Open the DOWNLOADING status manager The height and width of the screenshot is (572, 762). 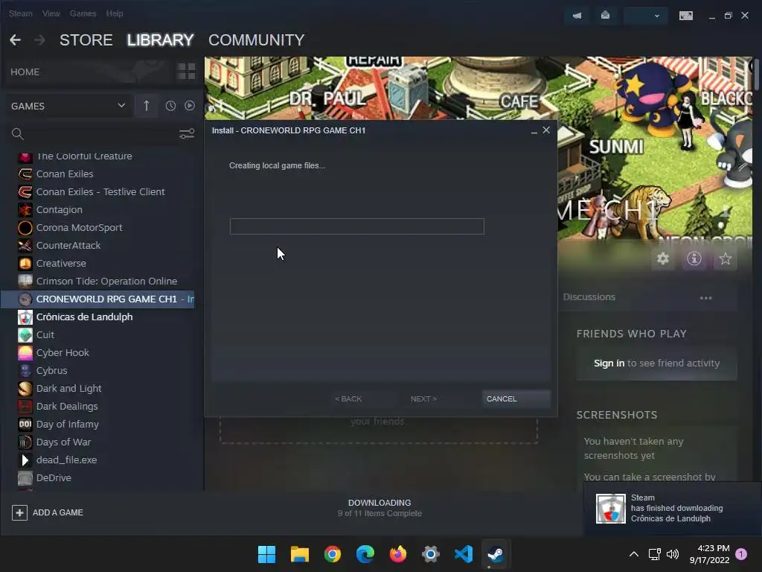pyautogui.click(x=380, y=508)
